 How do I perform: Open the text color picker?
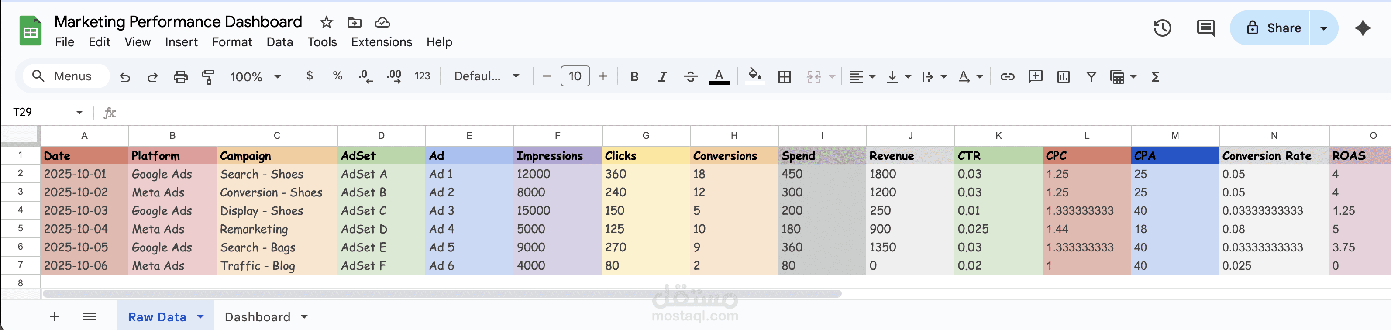pyautogui.click(x=719, y=77)
